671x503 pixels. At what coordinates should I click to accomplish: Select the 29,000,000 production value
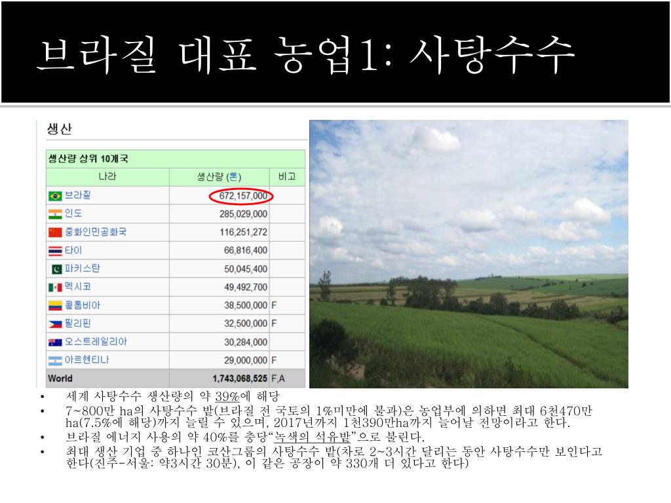pos(246,361)
